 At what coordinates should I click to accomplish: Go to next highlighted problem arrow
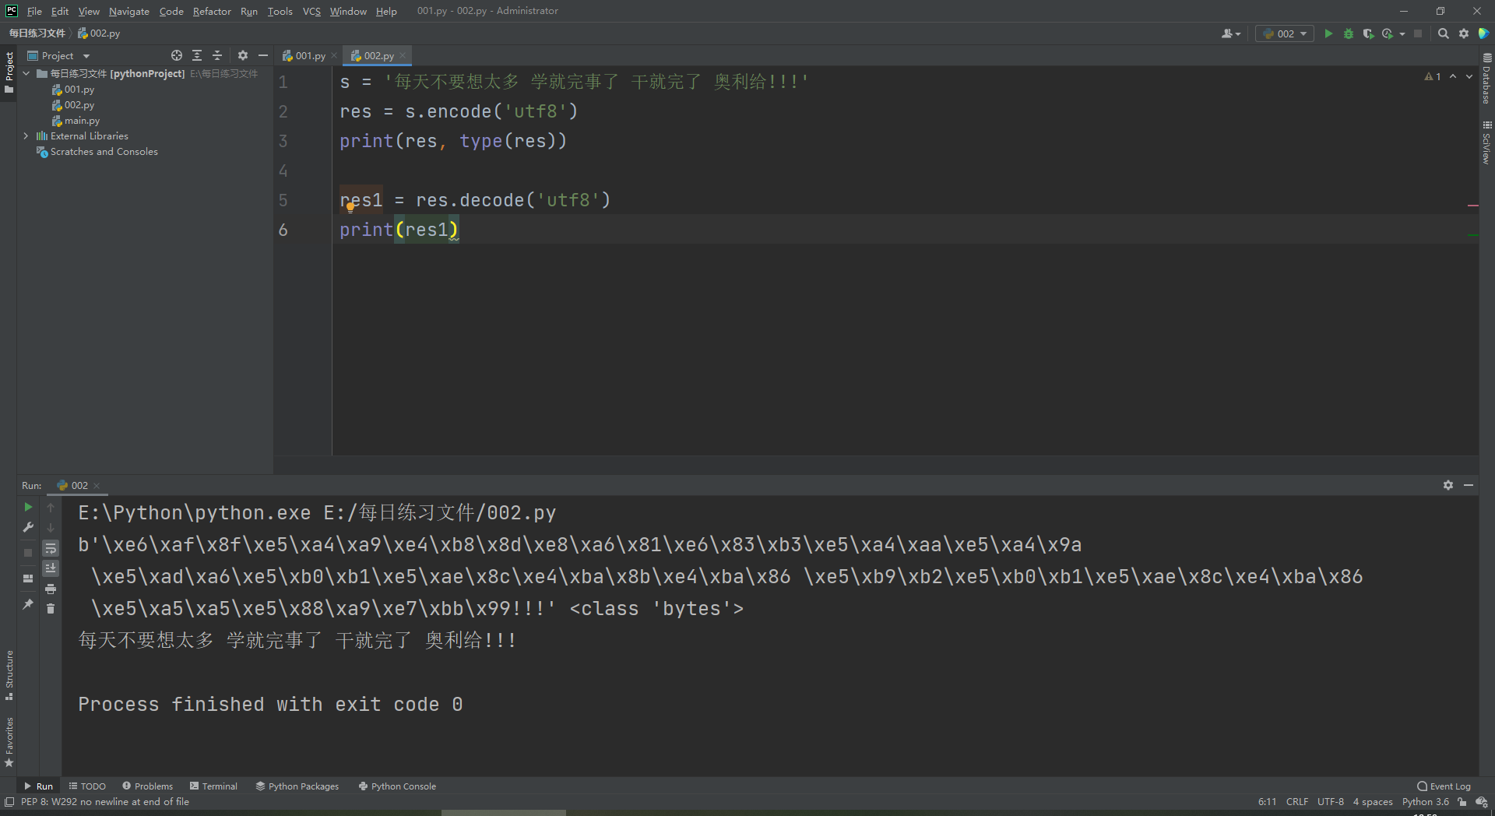(1469, 76)
